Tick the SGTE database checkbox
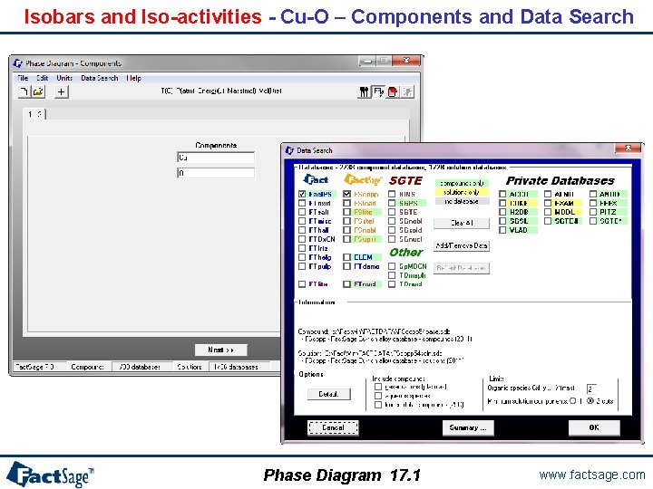The width and height of the screenshot is (653, 489). (x=392, y=212)
